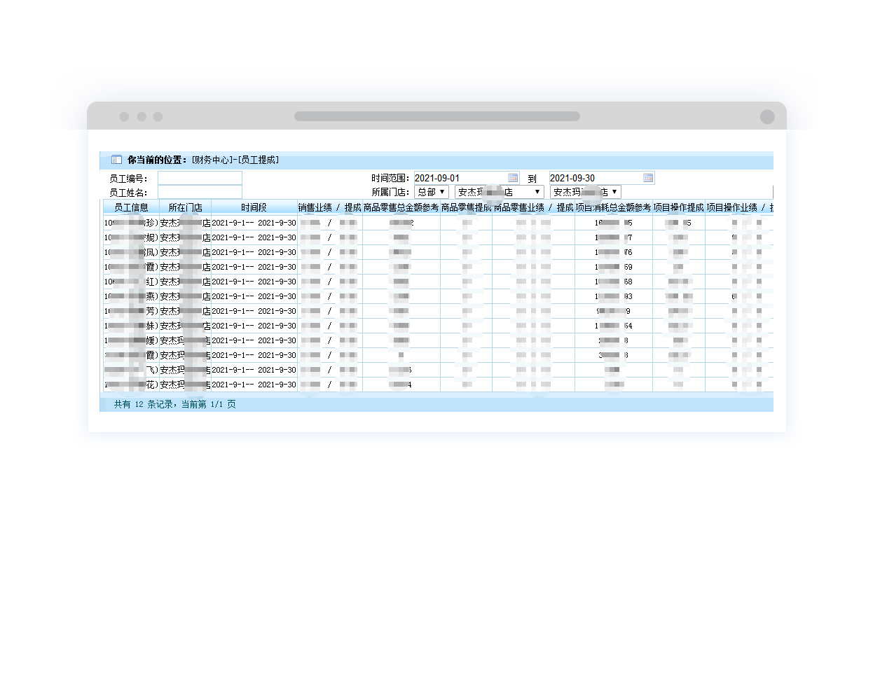The image size is (880, 685).
Task: Click the location icon before 你当前的位置
Action: [x=117, y=160]
